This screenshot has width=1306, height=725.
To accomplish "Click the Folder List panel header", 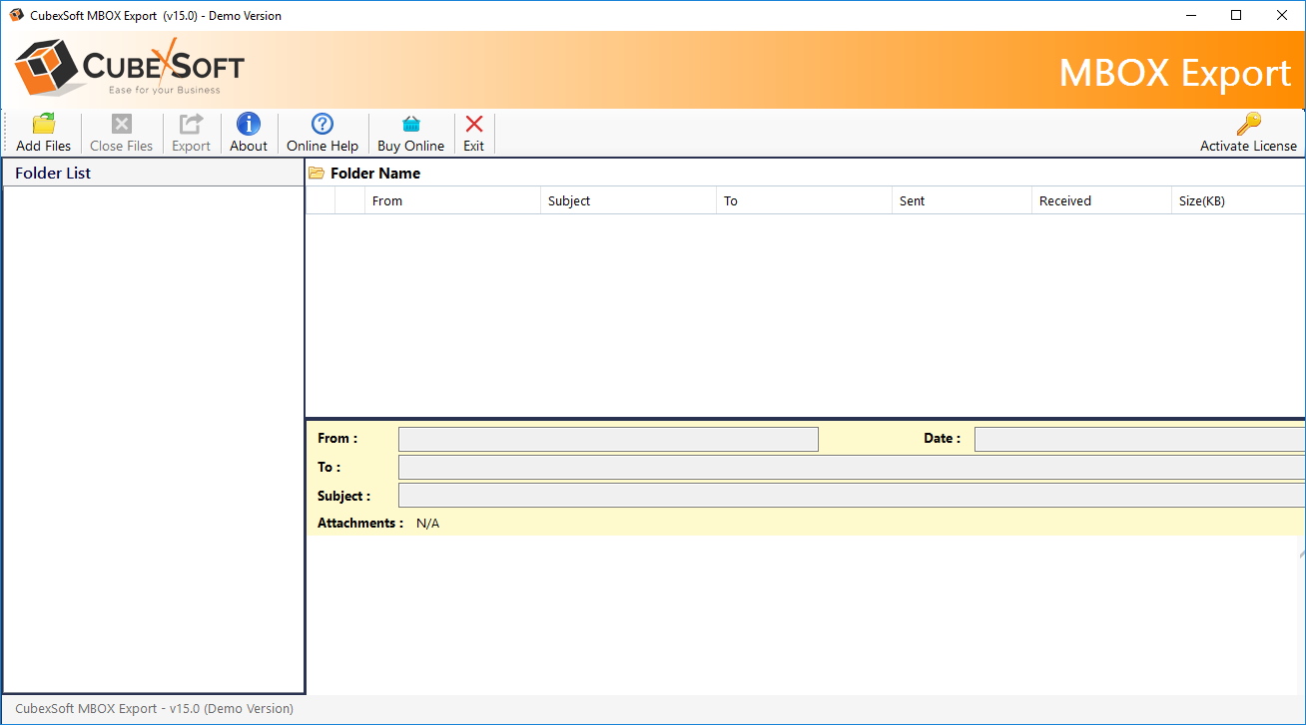I will click(x=154, y=173).
